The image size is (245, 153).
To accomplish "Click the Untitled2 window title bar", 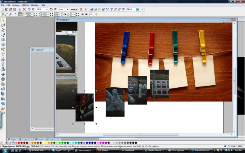I will click(x=42, y=50).
